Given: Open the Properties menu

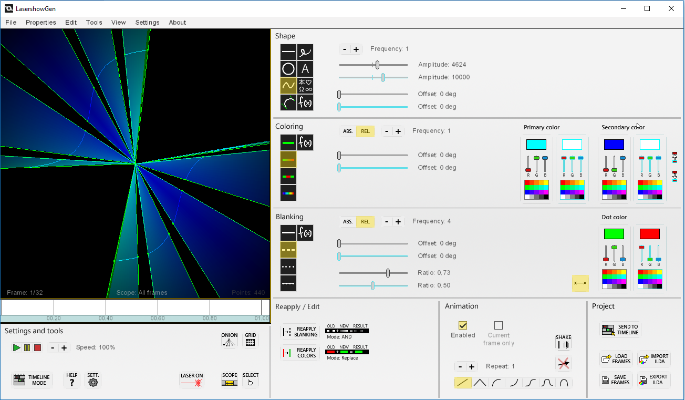Looking at the screenshot, I should tap(40, 23).
